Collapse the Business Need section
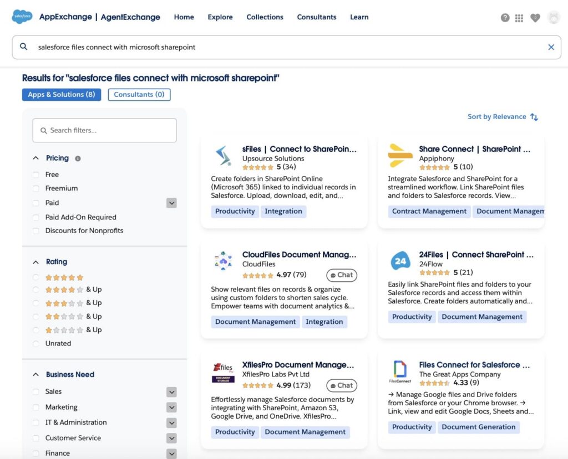568x459 pixels. (35, 375)
